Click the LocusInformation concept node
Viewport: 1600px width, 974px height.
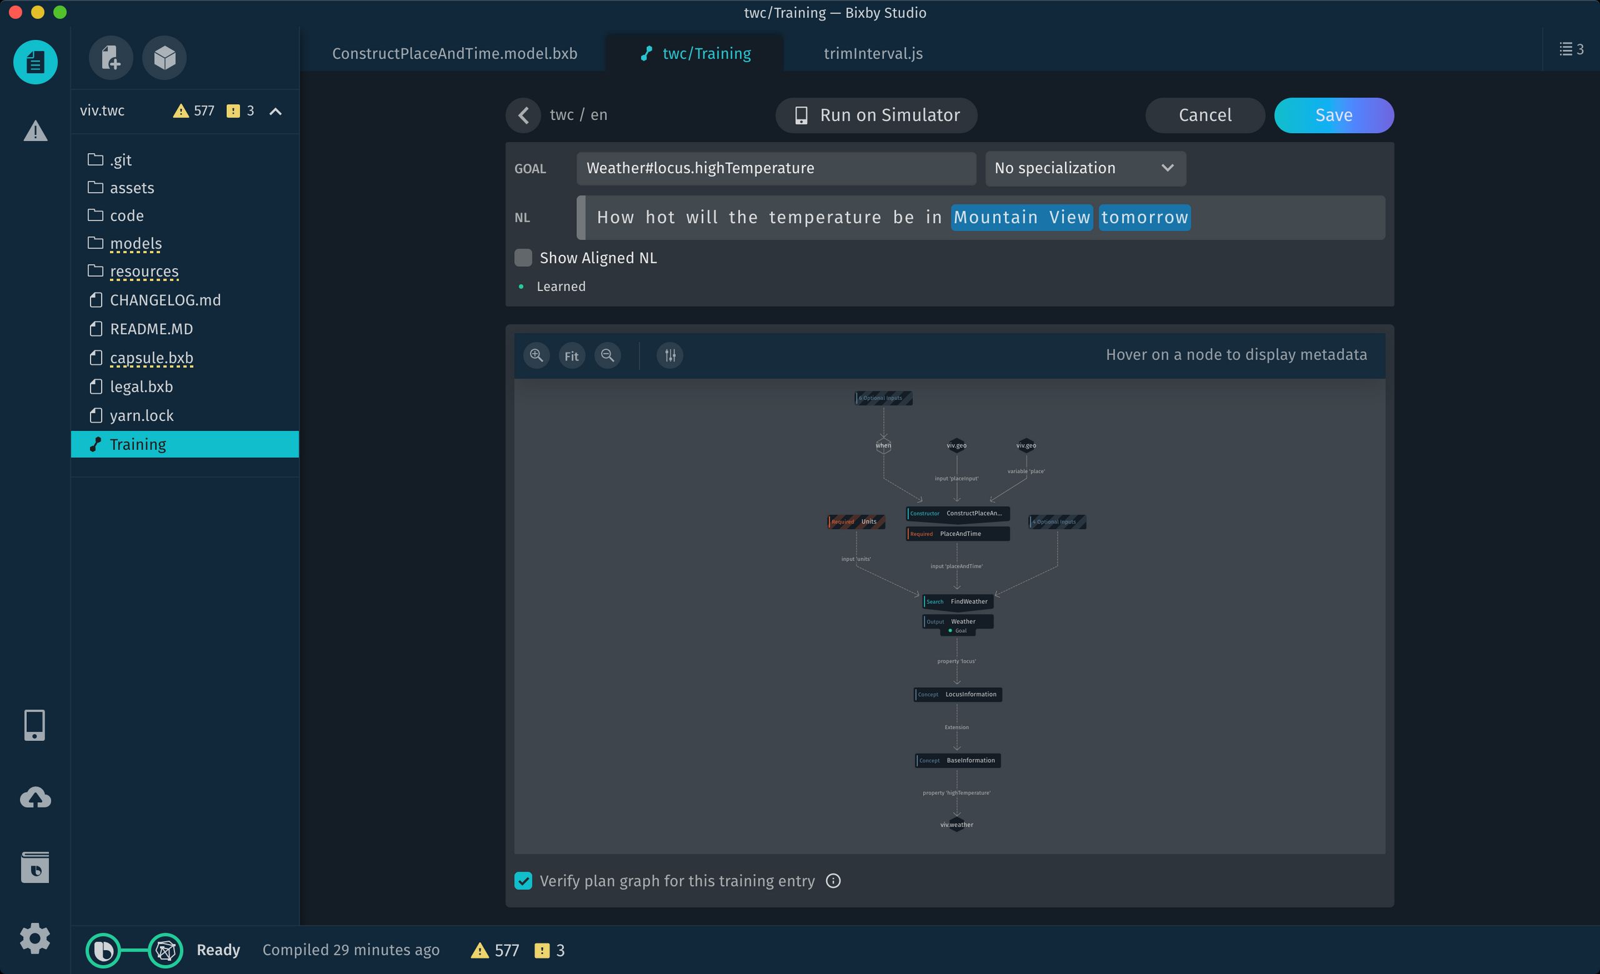[957, 694]
